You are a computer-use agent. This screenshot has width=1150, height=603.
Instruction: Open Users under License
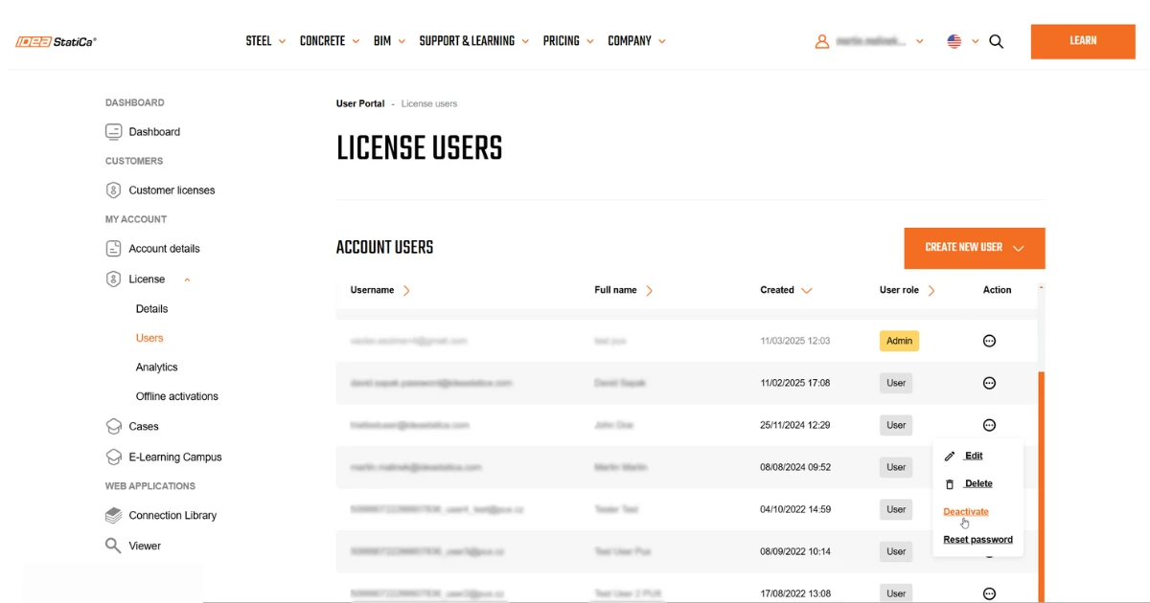[x=149, y=338]
